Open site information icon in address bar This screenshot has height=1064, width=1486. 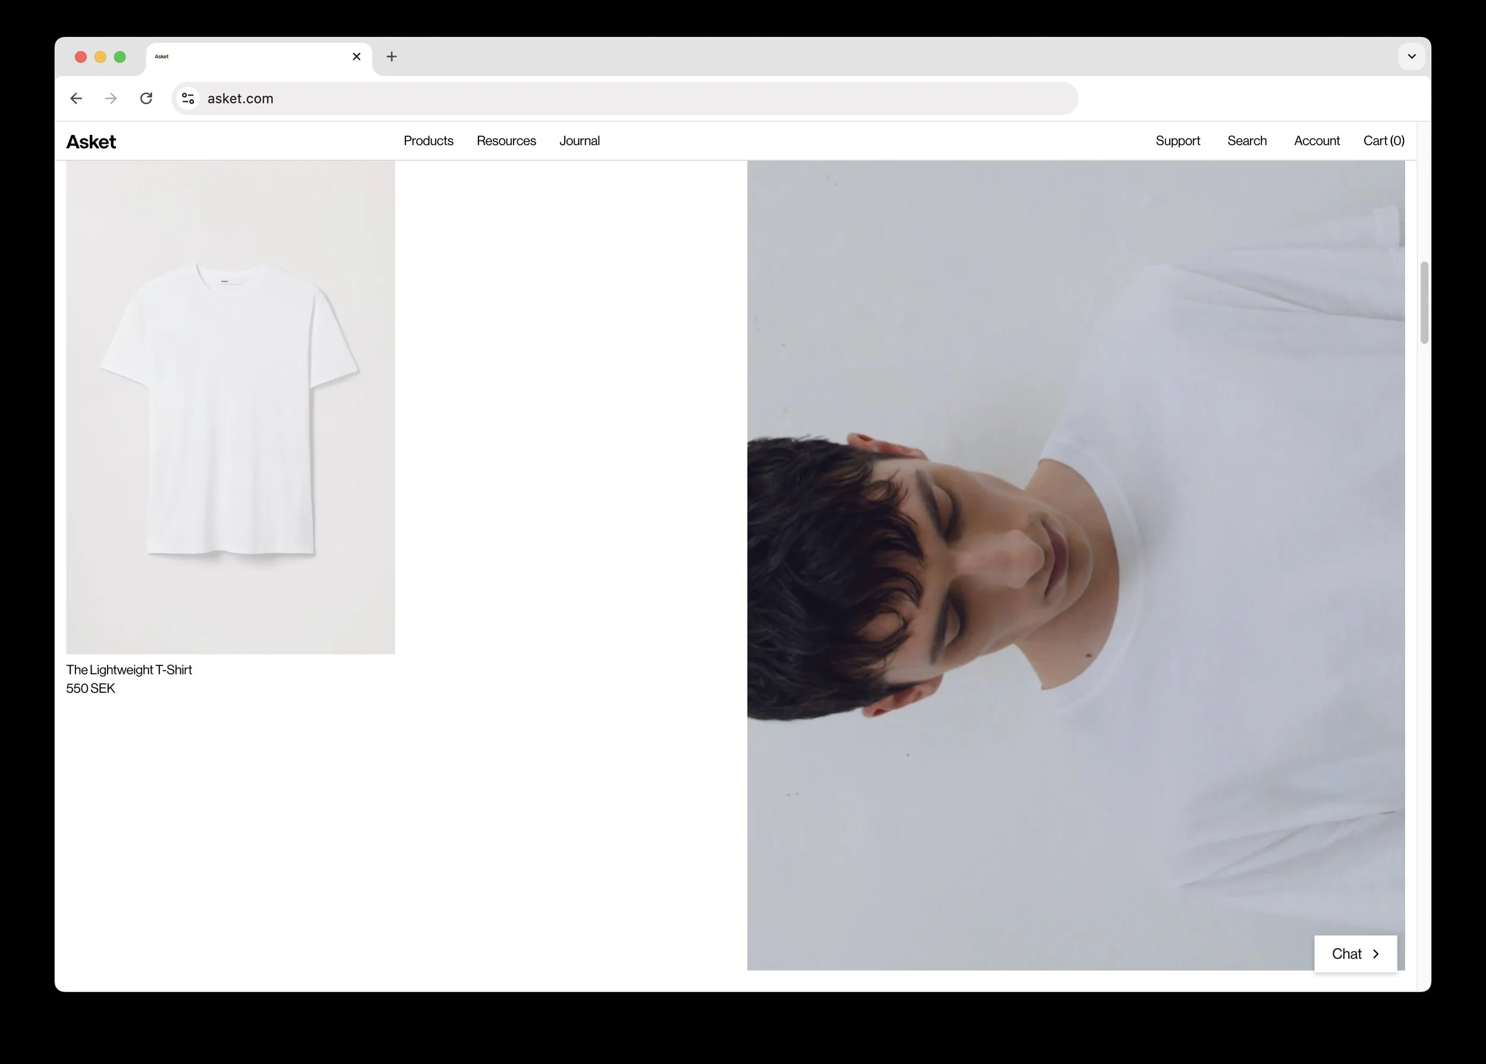(188, 98)
